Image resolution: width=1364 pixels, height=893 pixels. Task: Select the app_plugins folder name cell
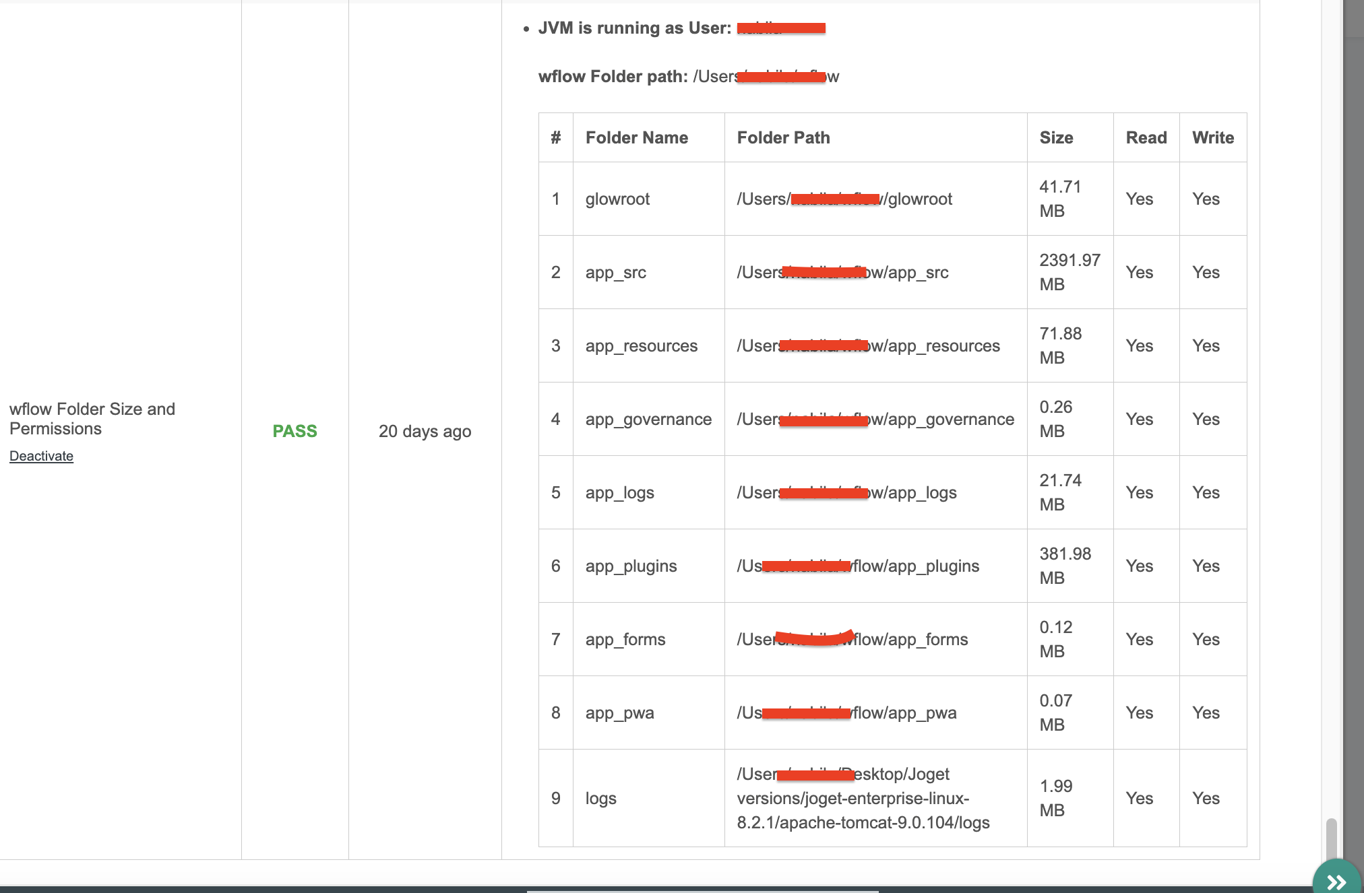pos(631,566)
